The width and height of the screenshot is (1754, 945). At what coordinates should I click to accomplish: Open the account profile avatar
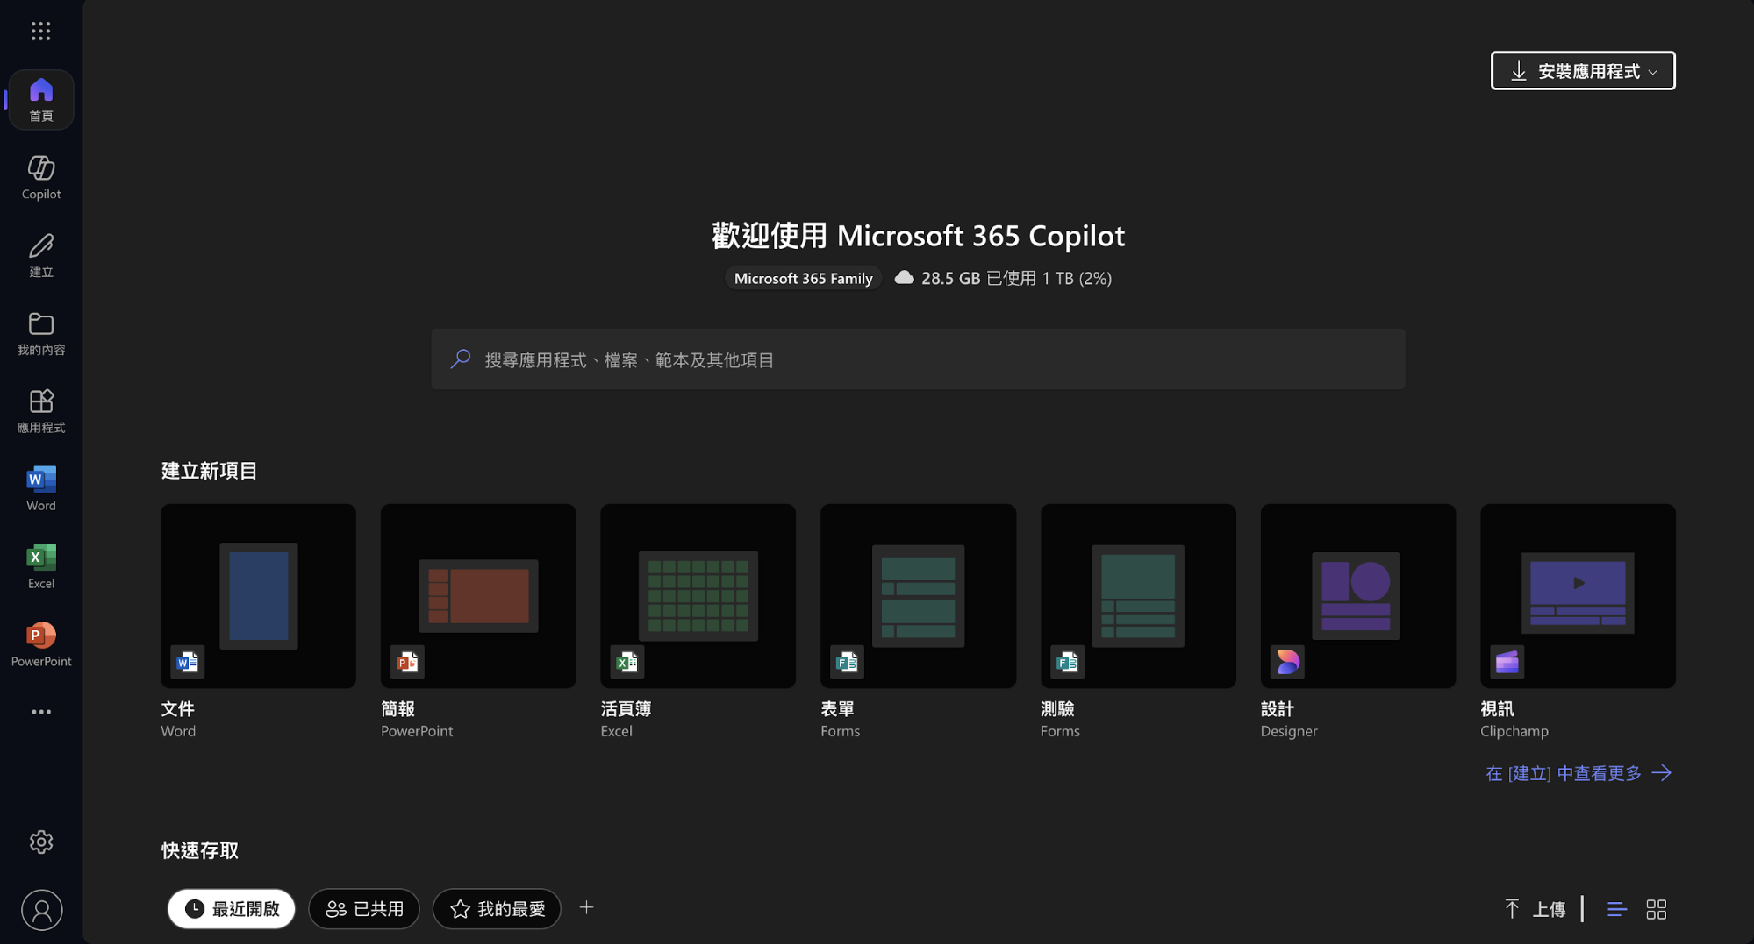tap(41, 911)
